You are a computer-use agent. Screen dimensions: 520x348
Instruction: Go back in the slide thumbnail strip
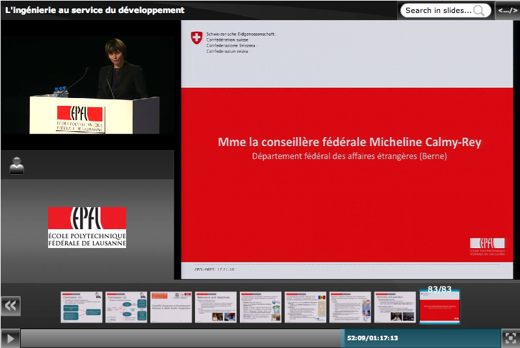(x=10, y=306)
